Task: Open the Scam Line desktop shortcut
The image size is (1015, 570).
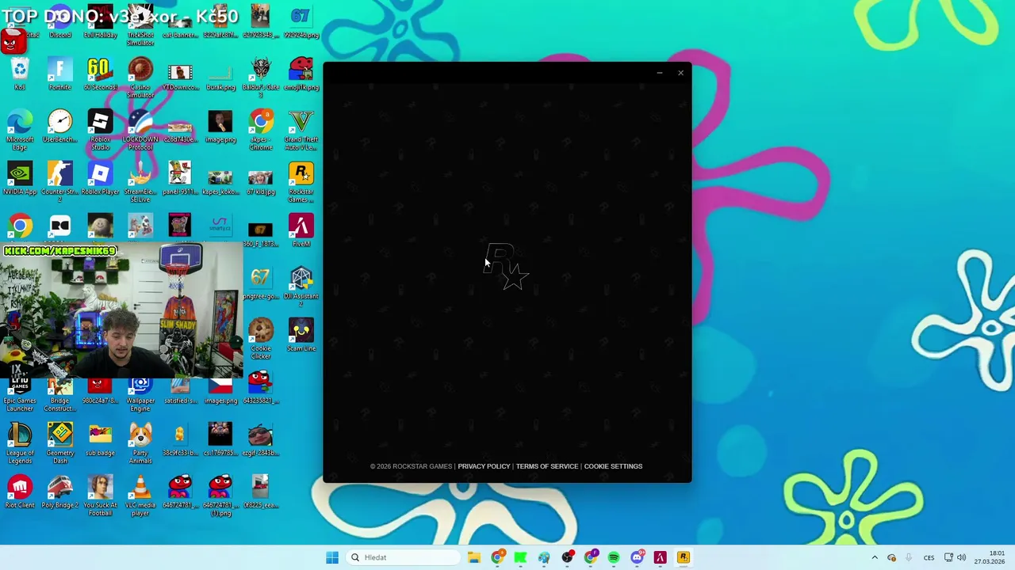Action: [301, 335]
